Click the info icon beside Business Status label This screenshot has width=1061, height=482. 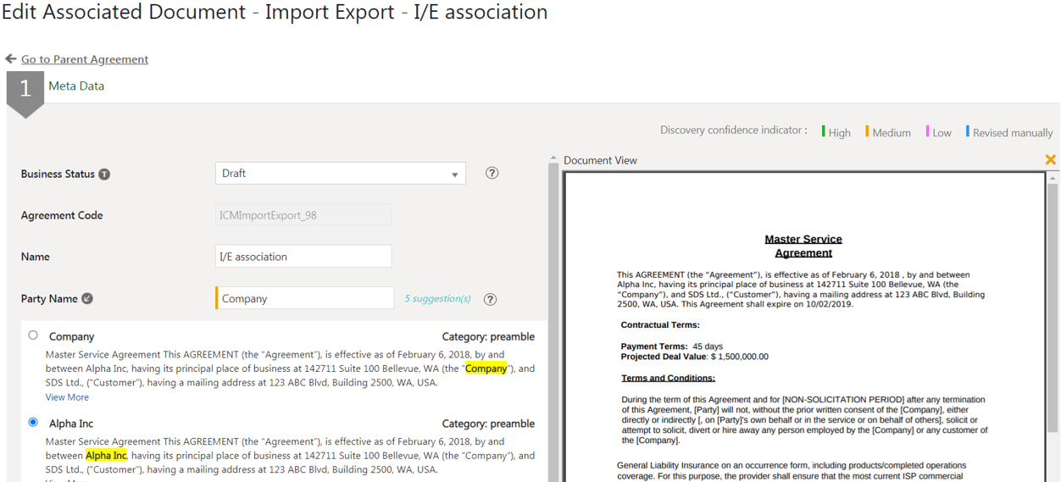click(104, 175)
